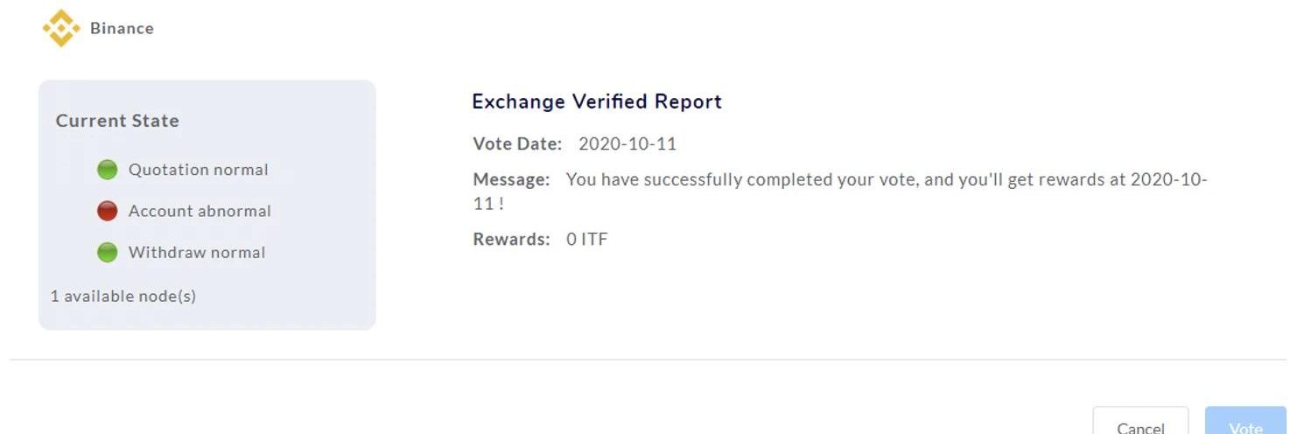
Task: Click the vote date value 2020-10-11
Action: tap(627, 143)
